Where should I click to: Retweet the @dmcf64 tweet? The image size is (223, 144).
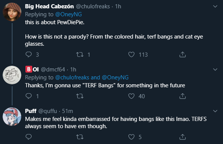click(x=80, y=96)
